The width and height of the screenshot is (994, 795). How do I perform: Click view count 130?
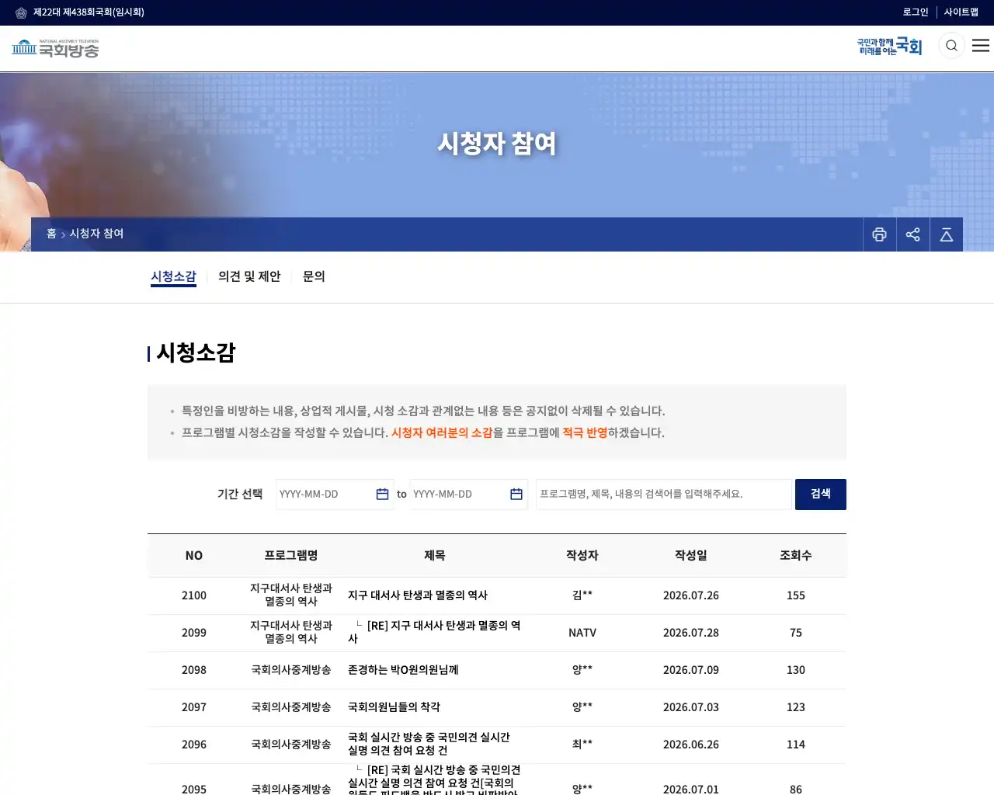tap(796, 670)
